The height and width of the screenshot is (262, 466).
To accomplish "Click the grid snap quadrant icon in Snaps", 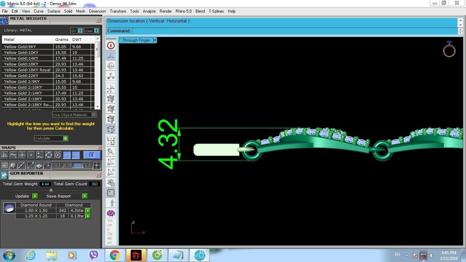I will point(5,165).
